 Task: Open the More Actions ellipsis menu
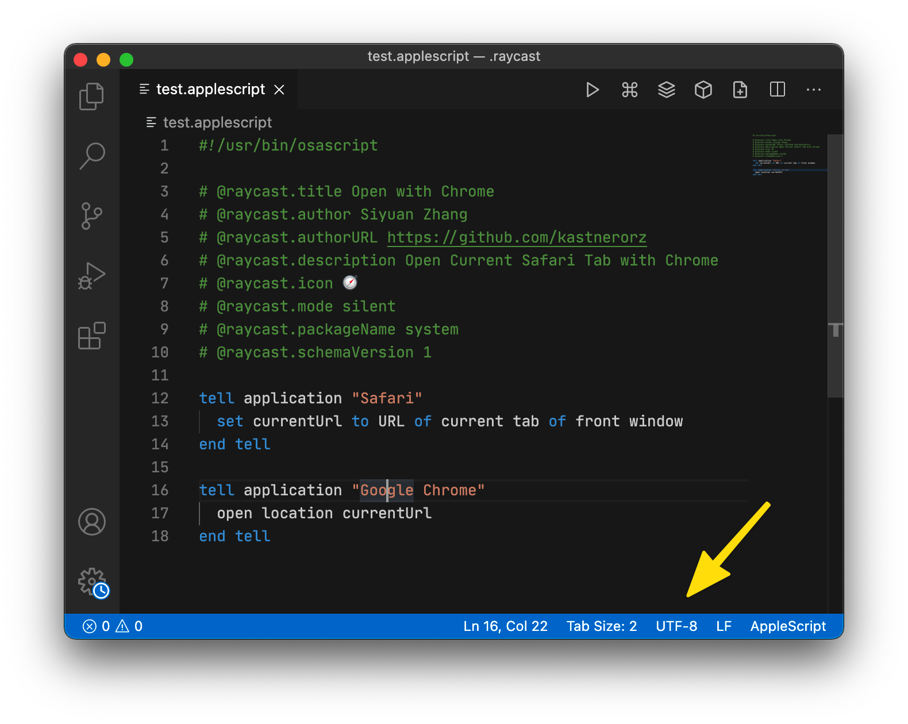tap(814, 90)
